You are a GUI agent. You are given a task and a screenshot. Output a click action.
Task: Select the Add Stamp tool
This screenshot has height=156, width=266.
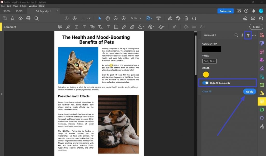[x=140, y=27]
